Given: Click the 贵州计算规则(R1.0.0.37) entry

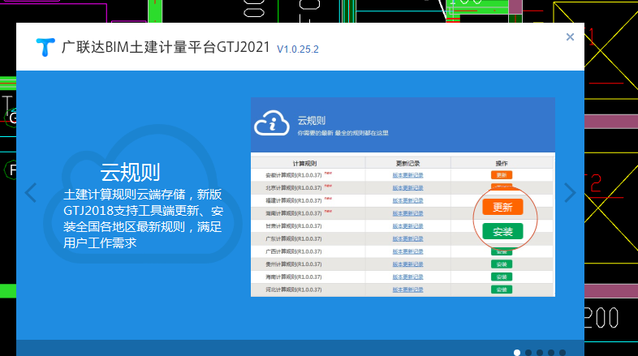Looking at the screenshot, I should tap(293, 264).
